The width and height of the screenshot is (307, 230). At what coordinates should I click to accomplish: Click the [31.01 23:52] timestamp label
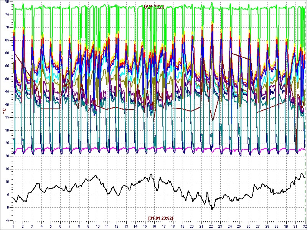[x=161, y=218]
